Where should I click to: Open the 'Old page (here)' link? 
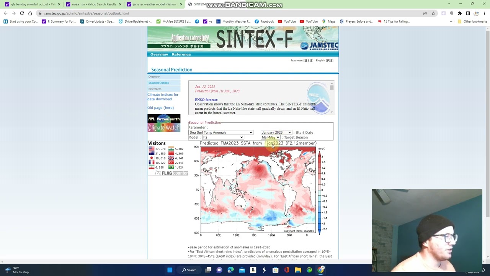[x=160, y=108]
